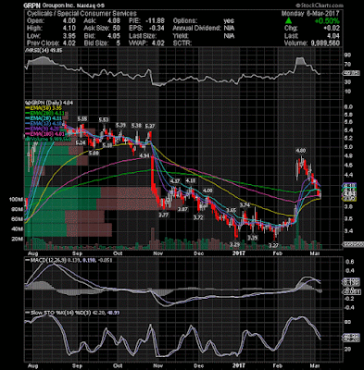Click the +0.50% percent change
Image resolution: width=364 pixels, height=370 pixels.
327,21
